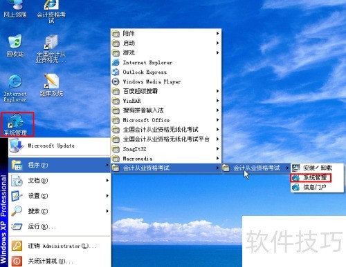Select 搜狗拼音输入法 in programs list
This screenshot has width=346, height=267.
click(166, 110)
